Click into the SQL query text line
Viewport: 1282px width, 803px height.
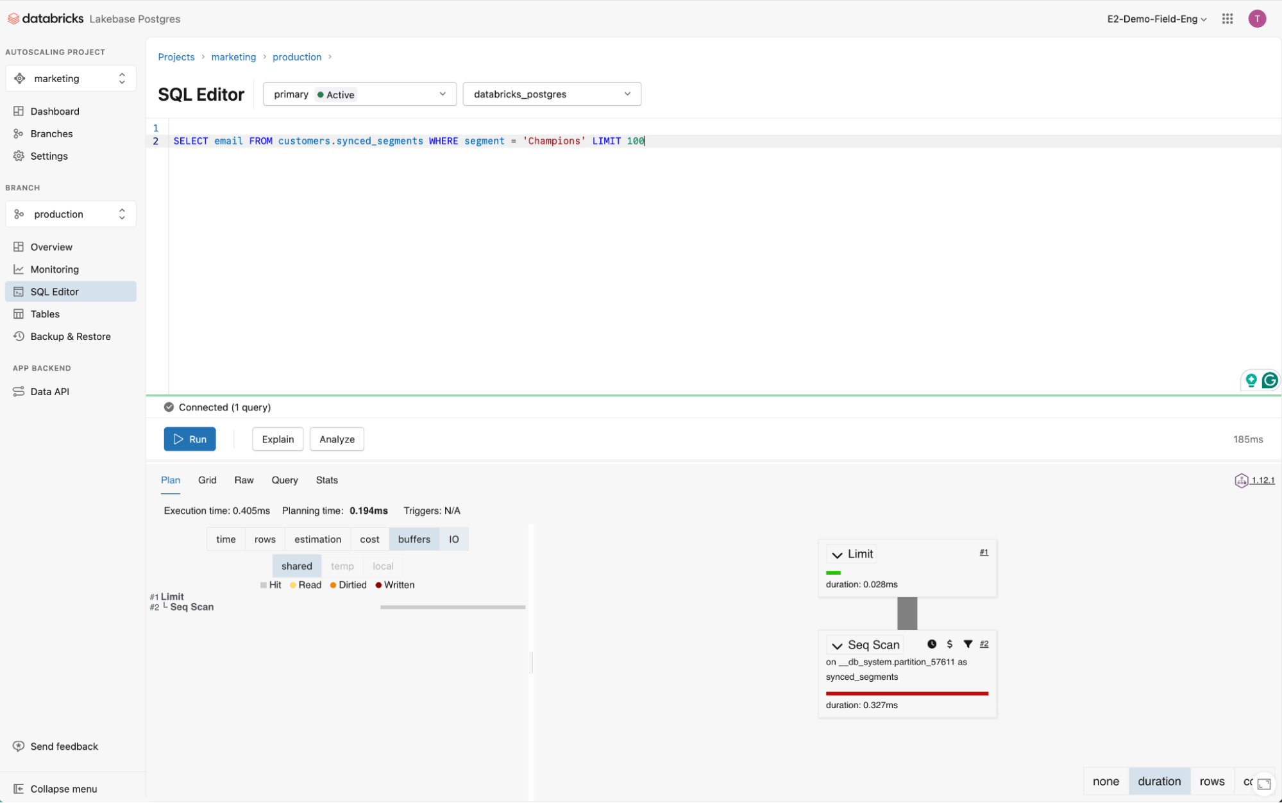[x=409, y=141]
